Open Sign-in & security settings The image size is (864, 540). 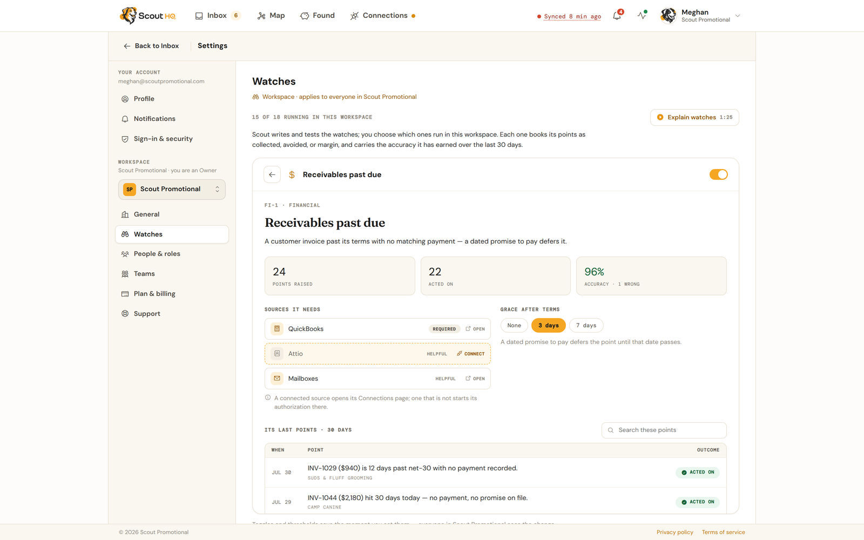(x=172, y=139)
